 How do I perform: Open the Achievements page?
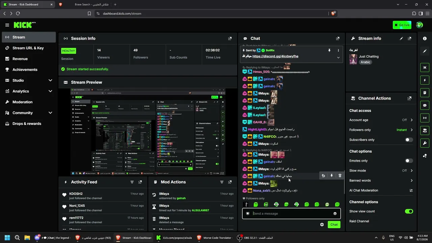coord(29,70)
